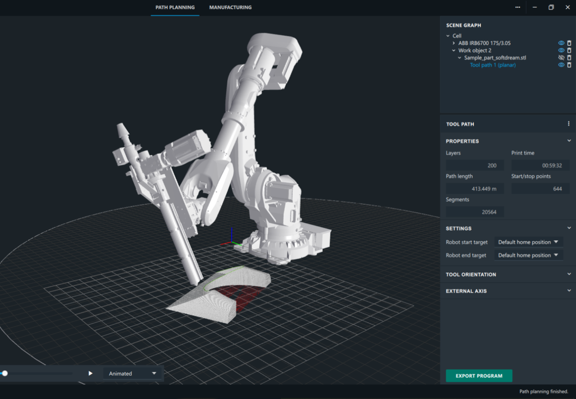Switch to the Manufacturing tab
The width and height of the screenshot is (576, 399).
(230, 7)
